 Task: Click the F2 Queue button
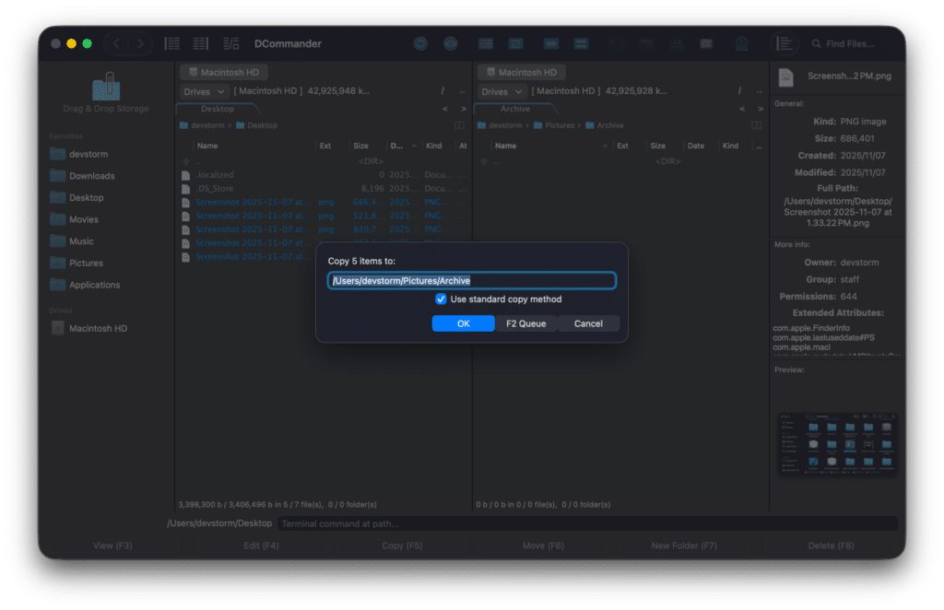click(x=525, y=323)
